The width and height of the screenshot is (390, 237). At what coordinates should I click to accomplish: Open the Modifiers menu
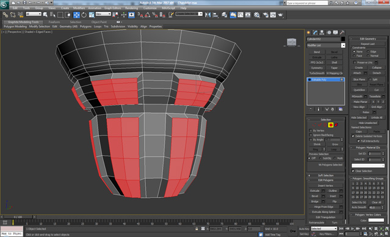[x=79, y=8]
